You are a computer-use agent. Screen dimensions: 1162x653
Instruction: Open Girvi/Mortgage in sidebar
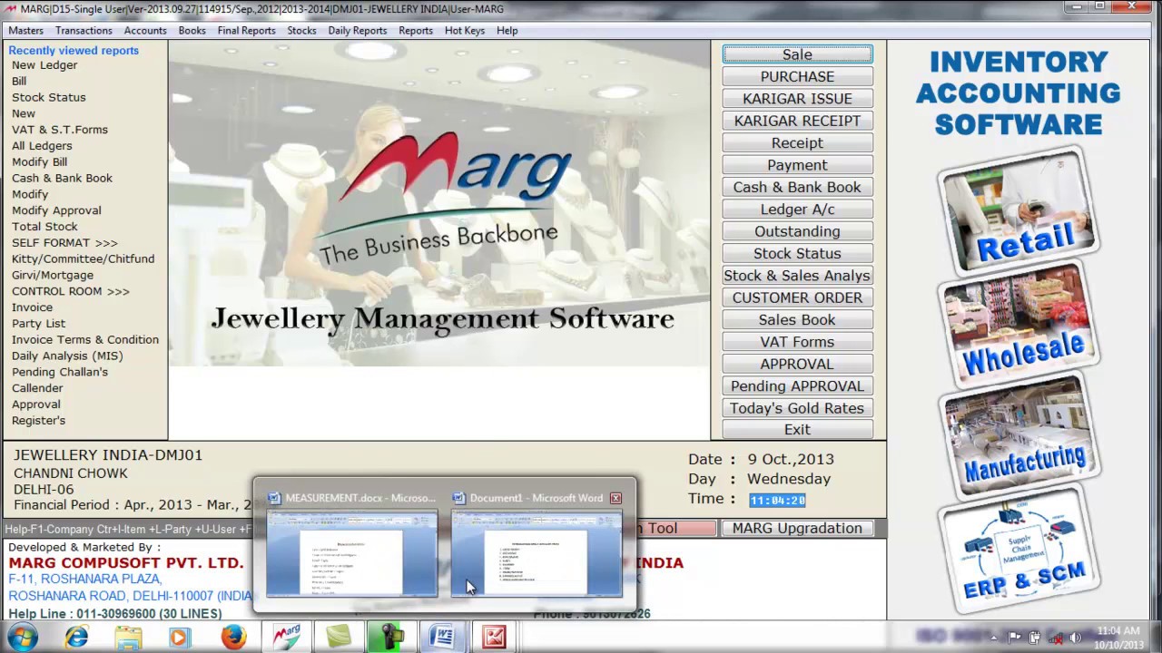52,275
